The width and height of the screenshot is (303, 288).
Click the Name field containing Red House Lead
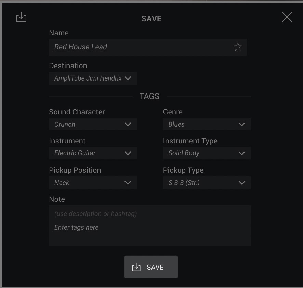click(x=148, y=47)
